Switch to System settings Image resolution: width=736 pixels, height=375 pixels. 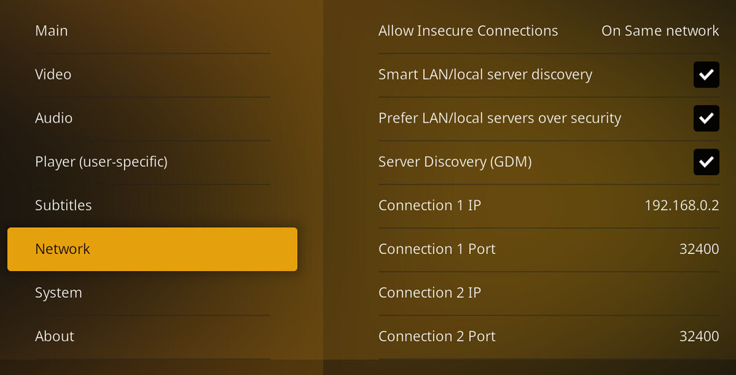[59, 293]
